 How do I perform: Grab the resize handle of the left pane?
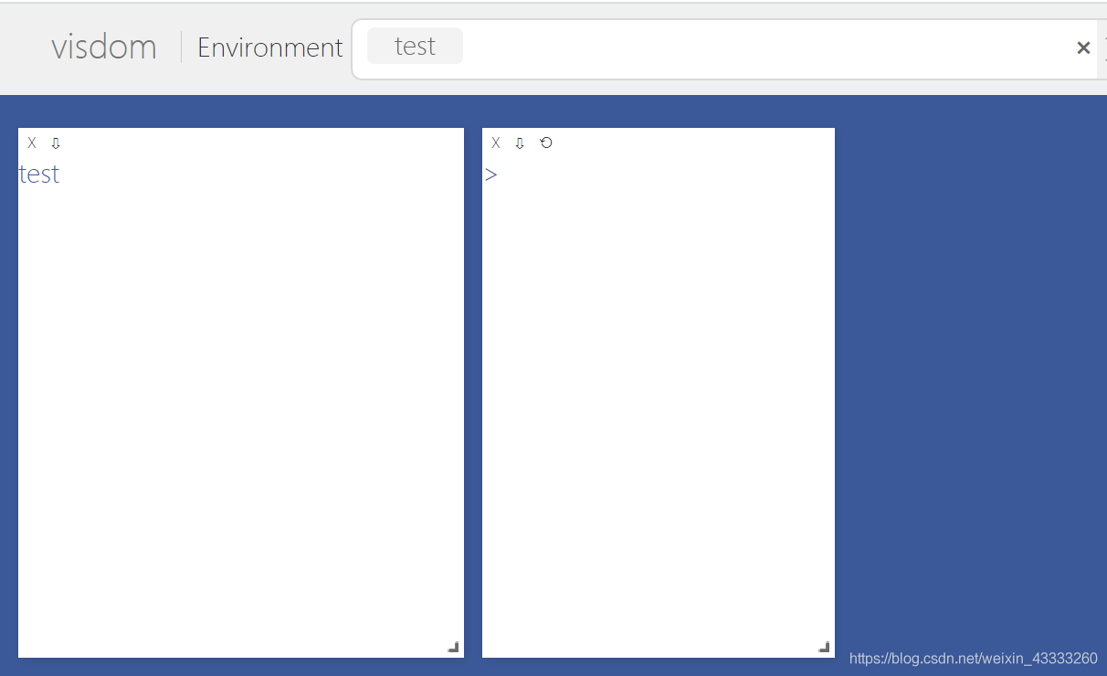[454, 648]
